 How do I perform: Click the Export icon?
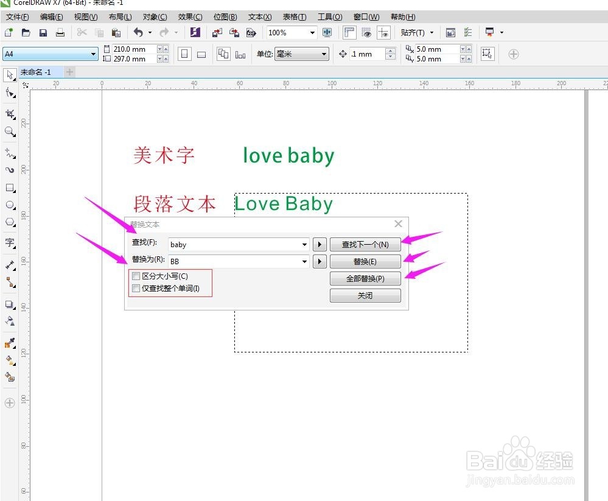click(x=234, y=33)
